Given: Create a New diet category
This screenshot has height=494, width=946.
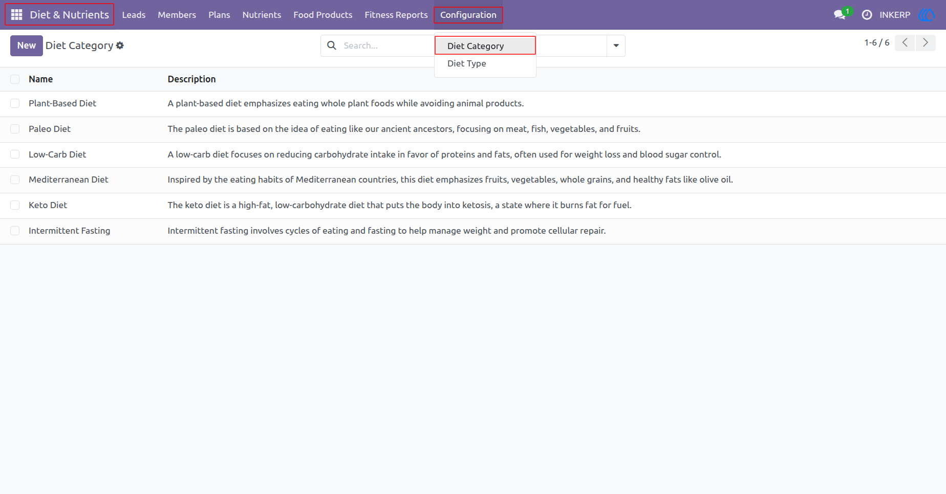Looking at the screenshot, I should pos(27,46).
